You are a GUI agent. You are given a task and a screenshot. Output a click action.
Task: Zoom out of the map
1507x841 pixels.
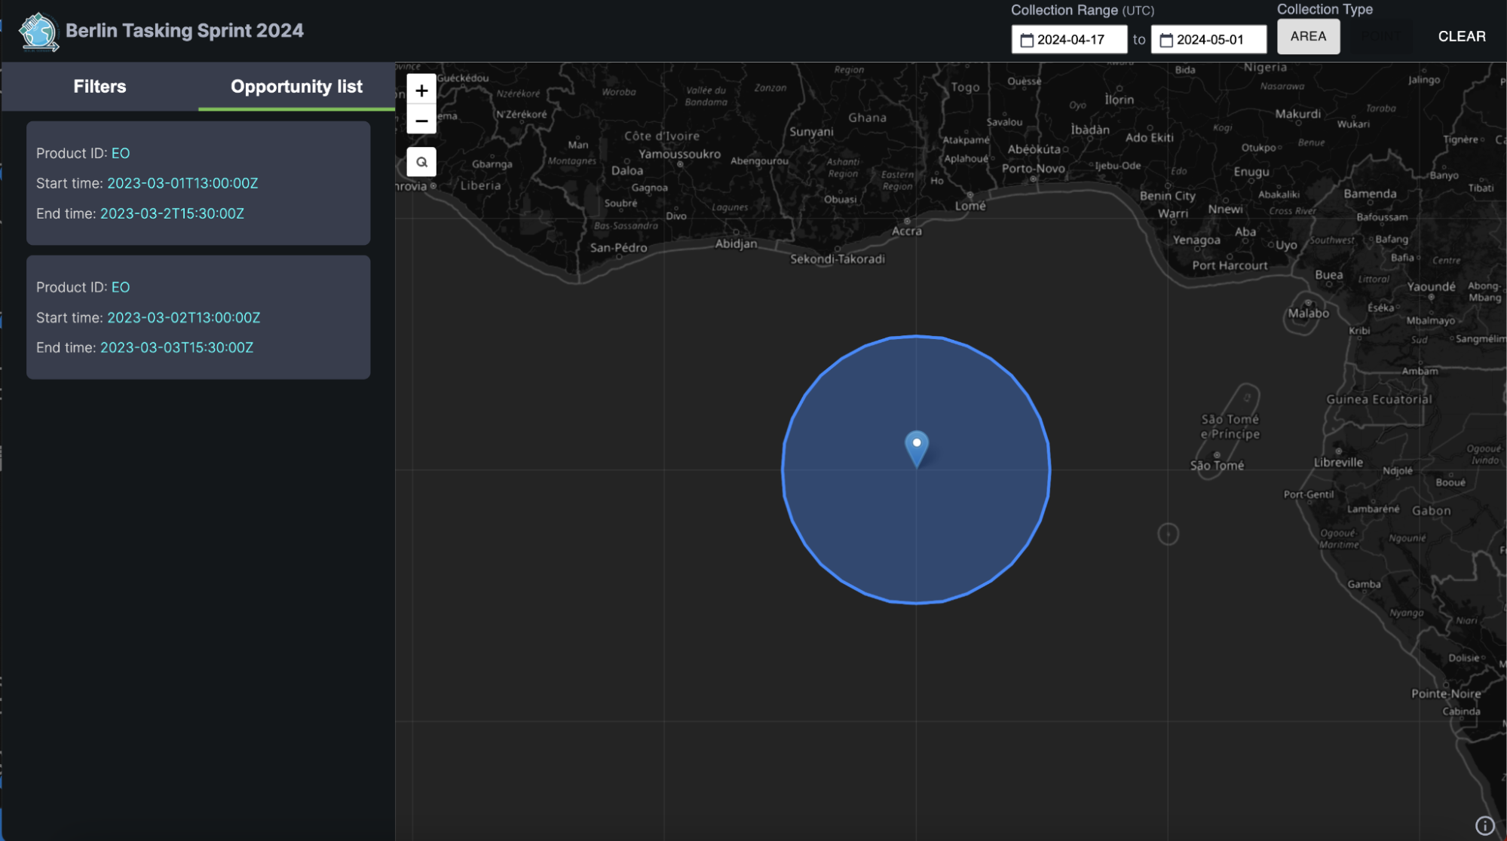pyautogui.click(x=421, y=121)
